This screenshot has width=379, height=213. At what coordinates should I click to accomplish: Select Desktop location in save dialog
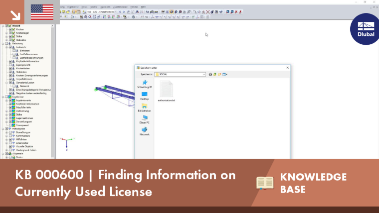click(145, 96)
